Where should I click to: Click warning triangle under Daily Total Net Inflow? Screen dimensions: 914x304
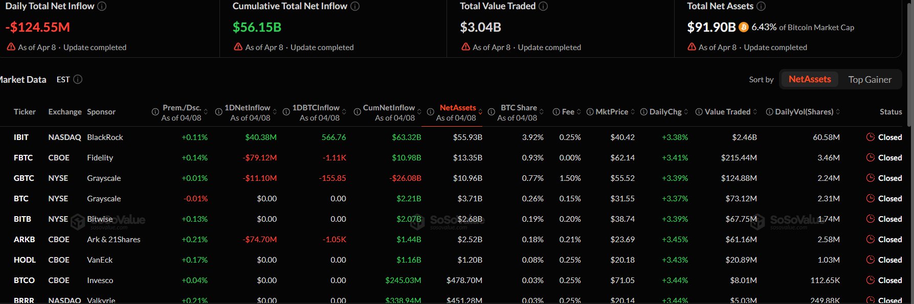coord(11,47)
